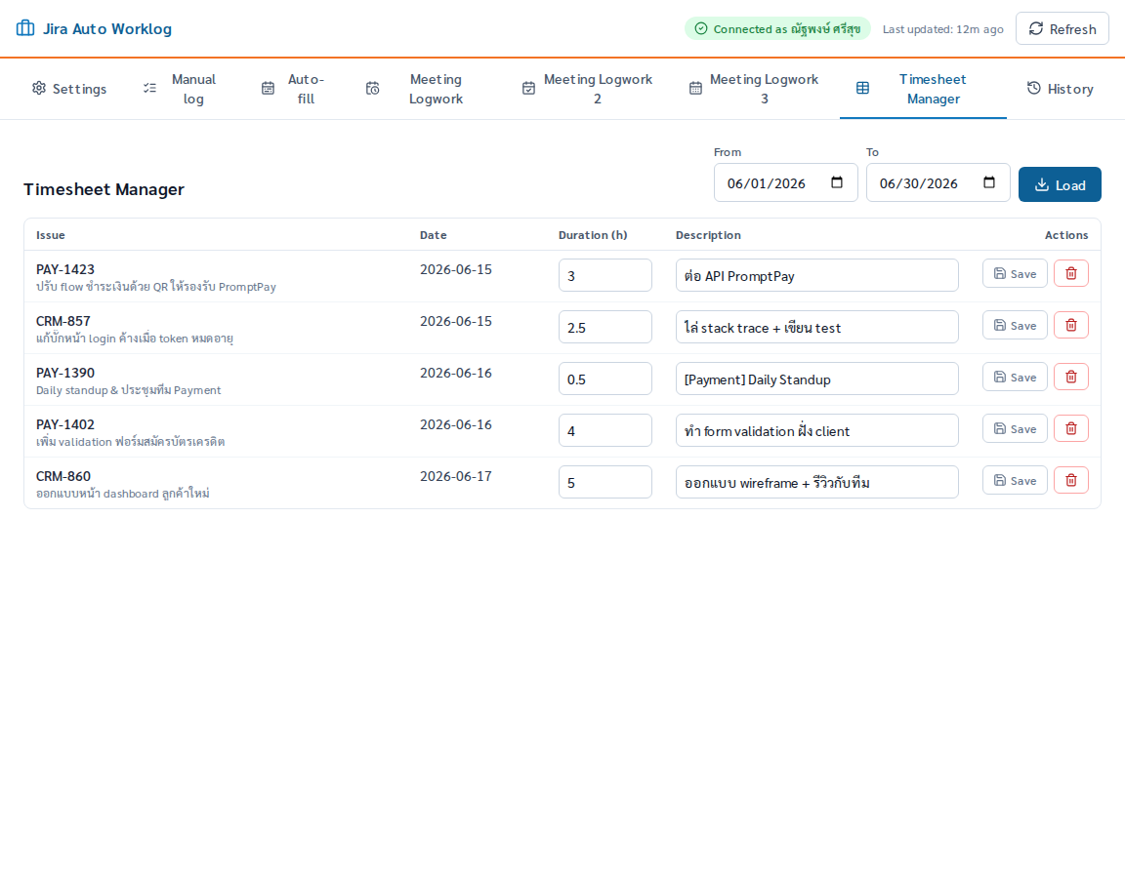Click the Refresh button
Viewport: 1125px width, 878px height.
(1062, 28)
